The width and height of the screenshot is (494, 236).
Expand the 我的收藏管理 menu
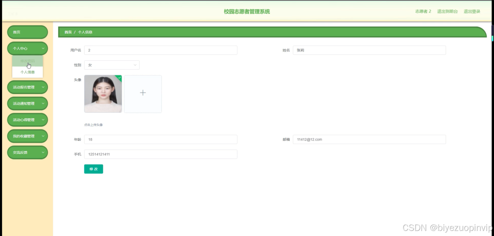(x=27, y=136)
